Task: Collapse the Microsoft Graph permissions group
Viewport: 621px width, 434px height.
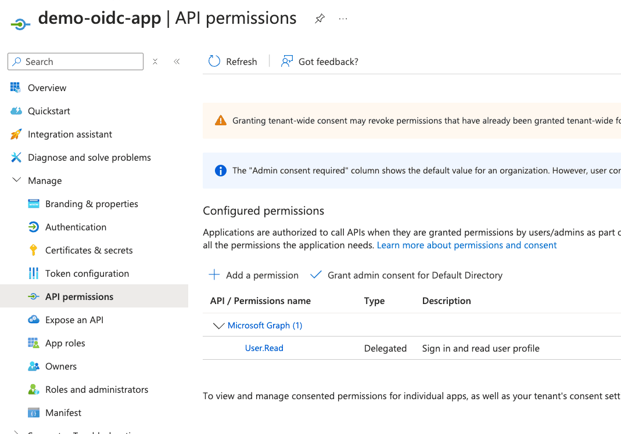Action: tap(218, 325)
